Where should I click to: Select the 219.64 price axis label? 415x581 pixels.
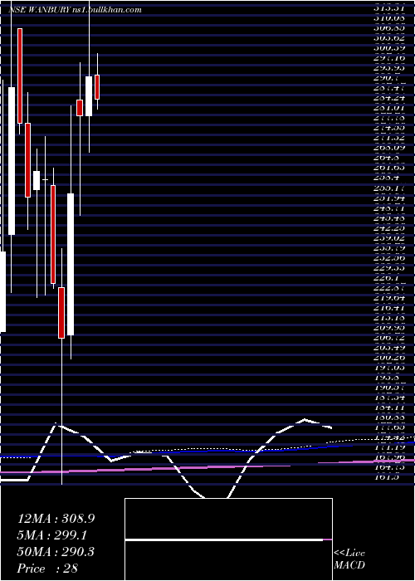tap(390, 297)
